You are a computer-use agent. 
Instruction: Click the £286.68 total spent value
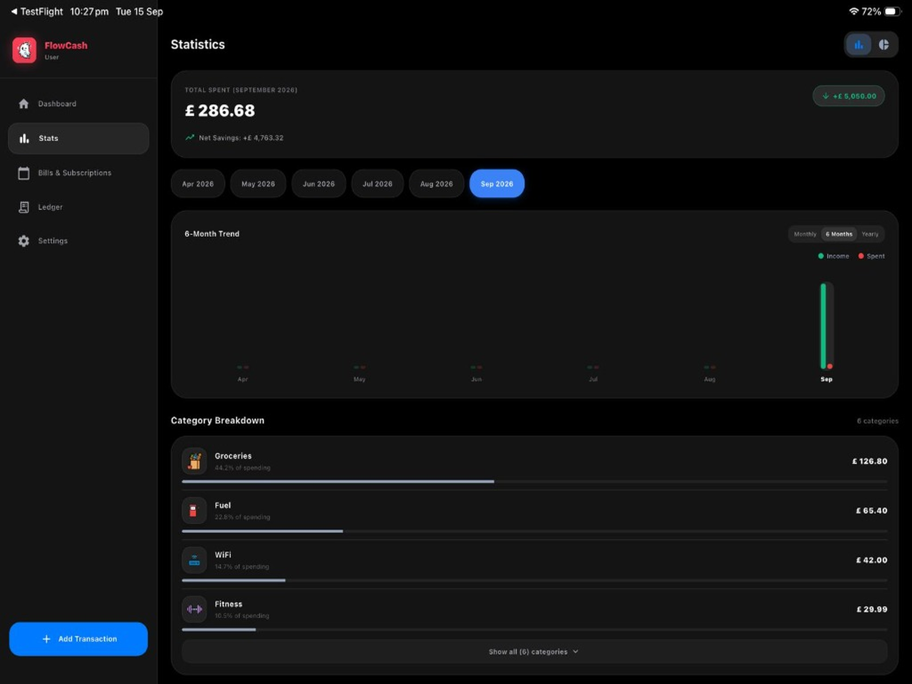click(220, 110)
